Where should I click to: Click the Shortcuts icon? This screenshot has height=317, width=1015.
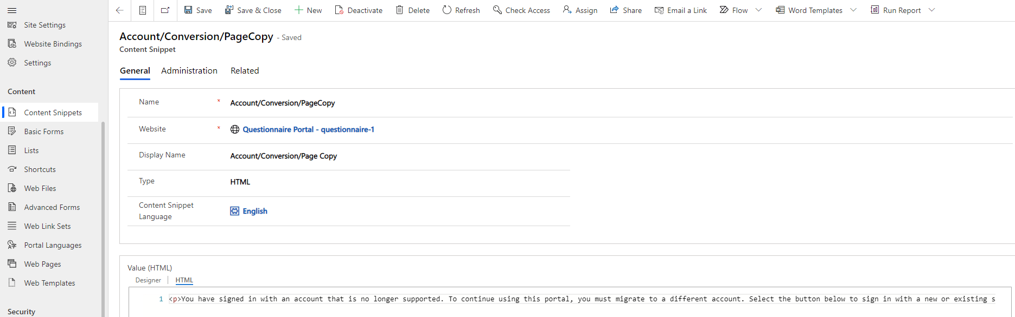coord(12,169)
